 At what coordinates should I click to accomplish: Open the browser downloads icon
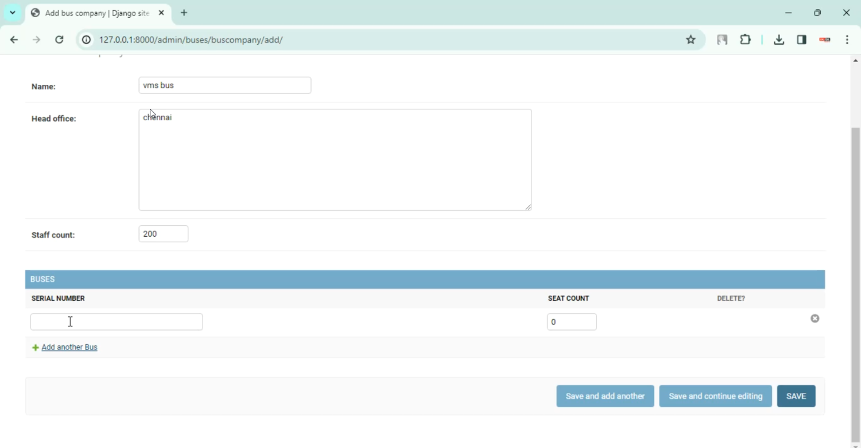point(778,40)
